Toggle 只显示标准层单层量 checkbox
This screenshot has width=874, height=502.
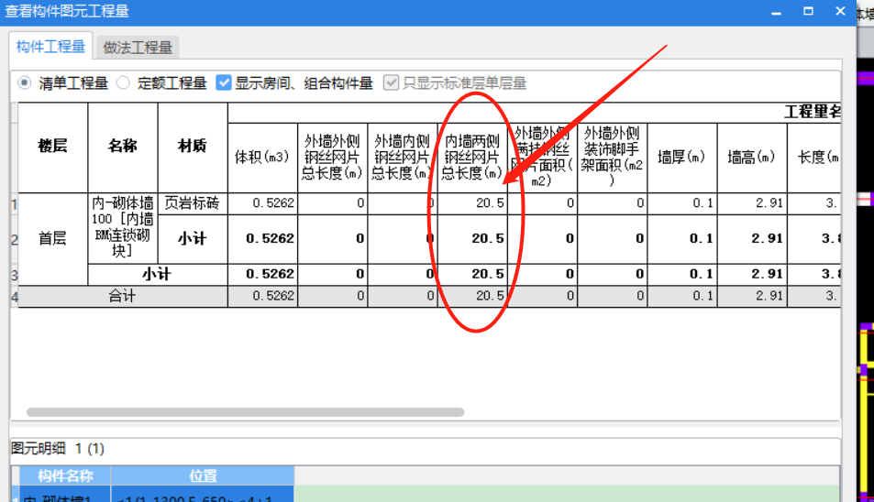(391, 83)
